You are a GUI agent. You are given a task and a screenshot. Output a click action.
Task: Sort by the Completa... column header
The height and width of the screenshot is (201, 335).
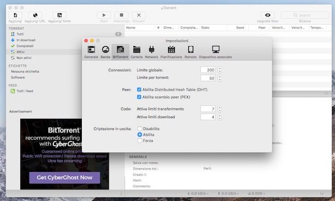[189, 27]
